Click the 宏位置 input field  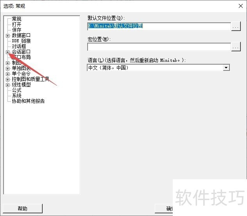point(159,47)
